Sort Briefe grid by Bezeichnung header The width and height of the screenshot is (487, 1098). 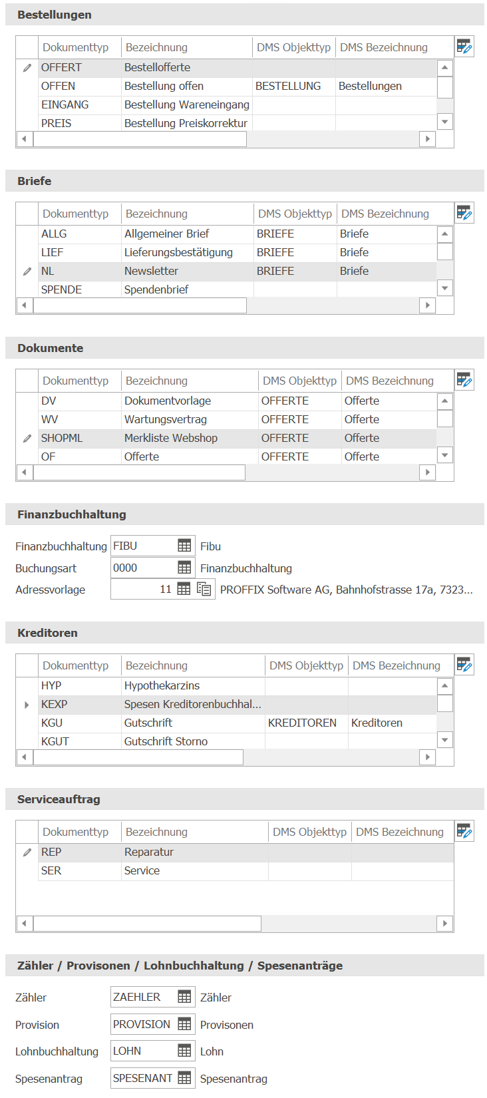[x=188, y=214]
